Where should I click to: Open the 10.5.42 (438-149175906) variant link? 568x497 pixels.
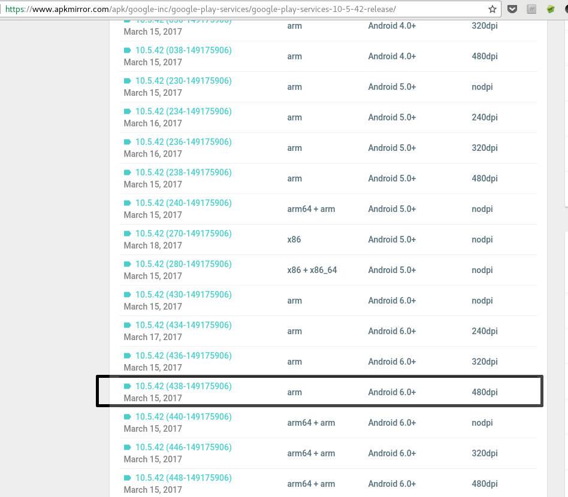point(183,386)
